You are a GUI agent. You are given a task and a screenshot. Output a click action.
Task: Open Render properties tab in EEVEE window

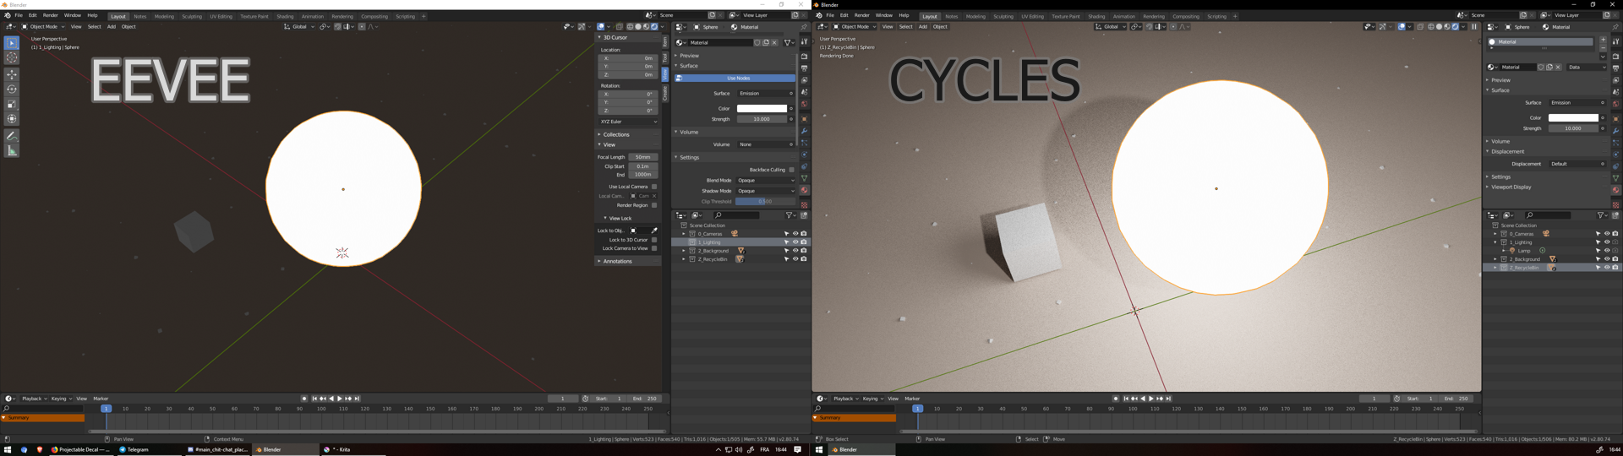point(804,56)
